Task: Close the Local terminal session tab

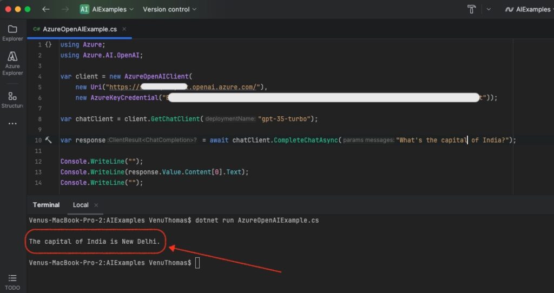Action: pos(96,205)
